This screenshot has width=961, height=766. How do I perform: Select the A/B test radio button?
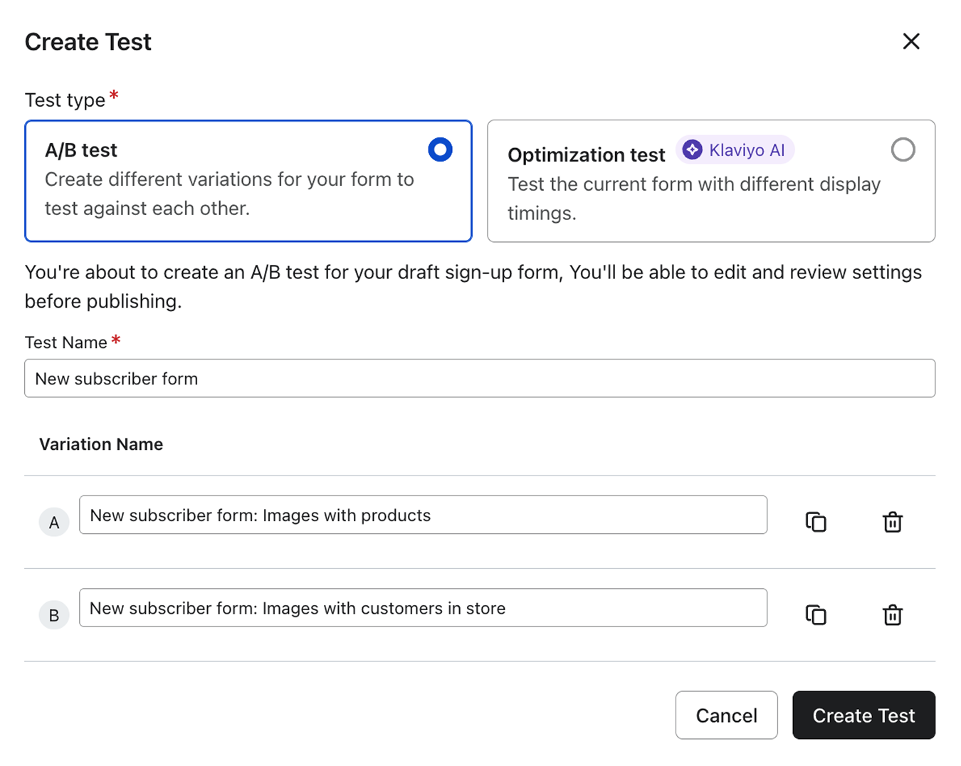(x=440, y=149)
